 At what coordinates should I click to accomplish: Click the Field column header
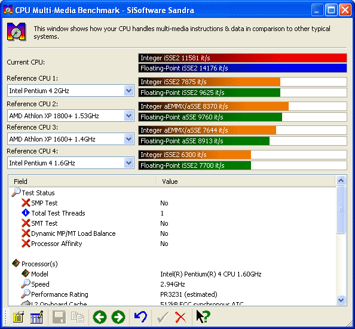tap(82, 182)
